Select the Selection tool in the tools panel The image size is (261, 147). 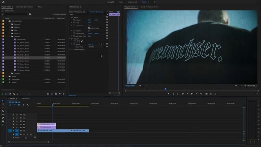point(3,101)
